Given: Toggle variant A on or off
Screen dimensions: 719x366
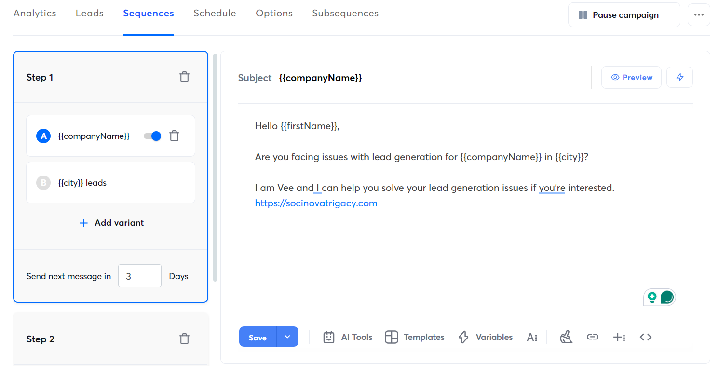Looking at the screenshot, I should (152, 136).
